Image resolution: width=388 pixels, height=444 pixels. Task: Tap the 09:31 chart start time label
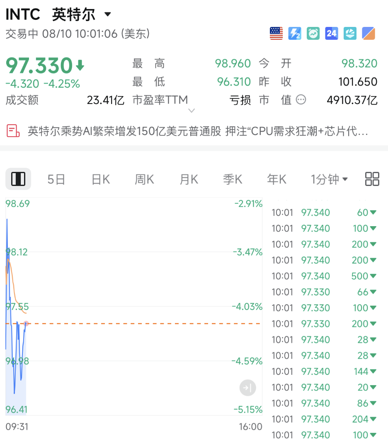tap(17, 427)
